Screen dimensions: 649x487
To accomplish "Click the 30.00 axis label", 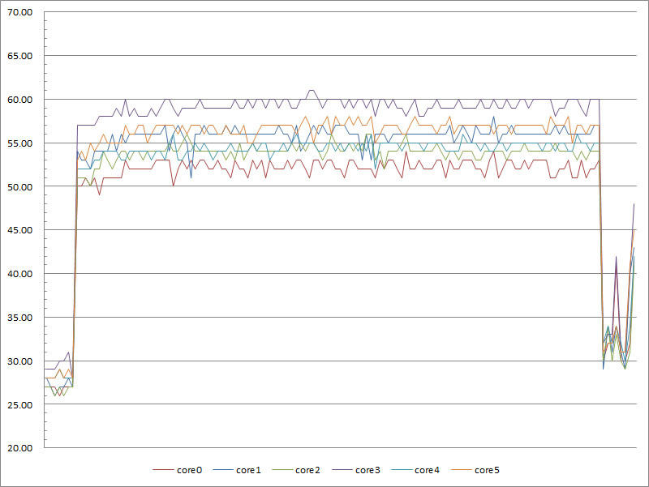I will 19,361.
